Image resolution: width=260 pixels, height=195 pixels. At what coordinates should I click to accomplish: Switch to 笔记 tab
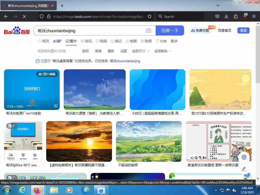click(x=116, y=41)
